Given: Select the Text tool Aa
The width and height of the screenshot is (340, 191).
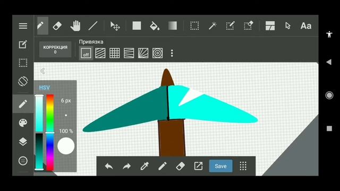Looking at the screenshot, I should pos(306,26).
